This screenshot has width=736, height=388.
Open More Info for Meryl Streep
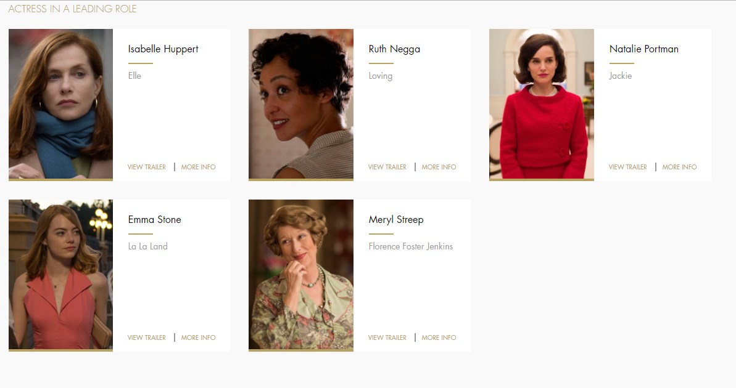(439, 337)
